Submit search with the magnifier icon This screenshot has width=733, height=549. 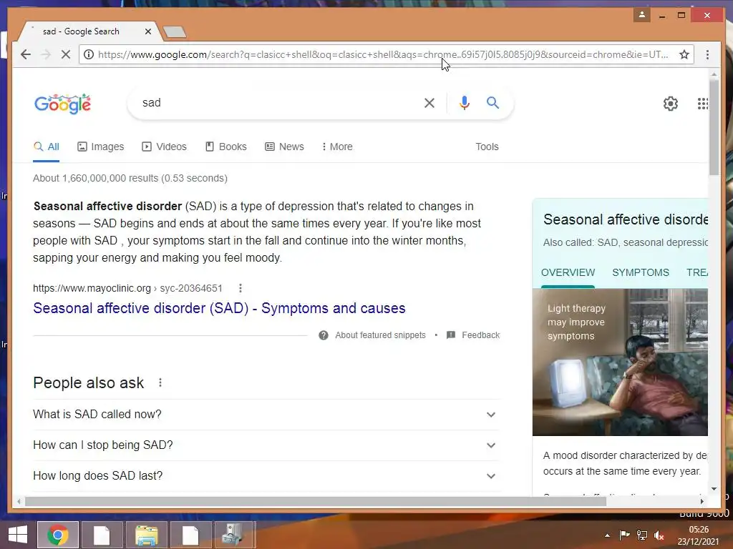click(x=492, y=103)
